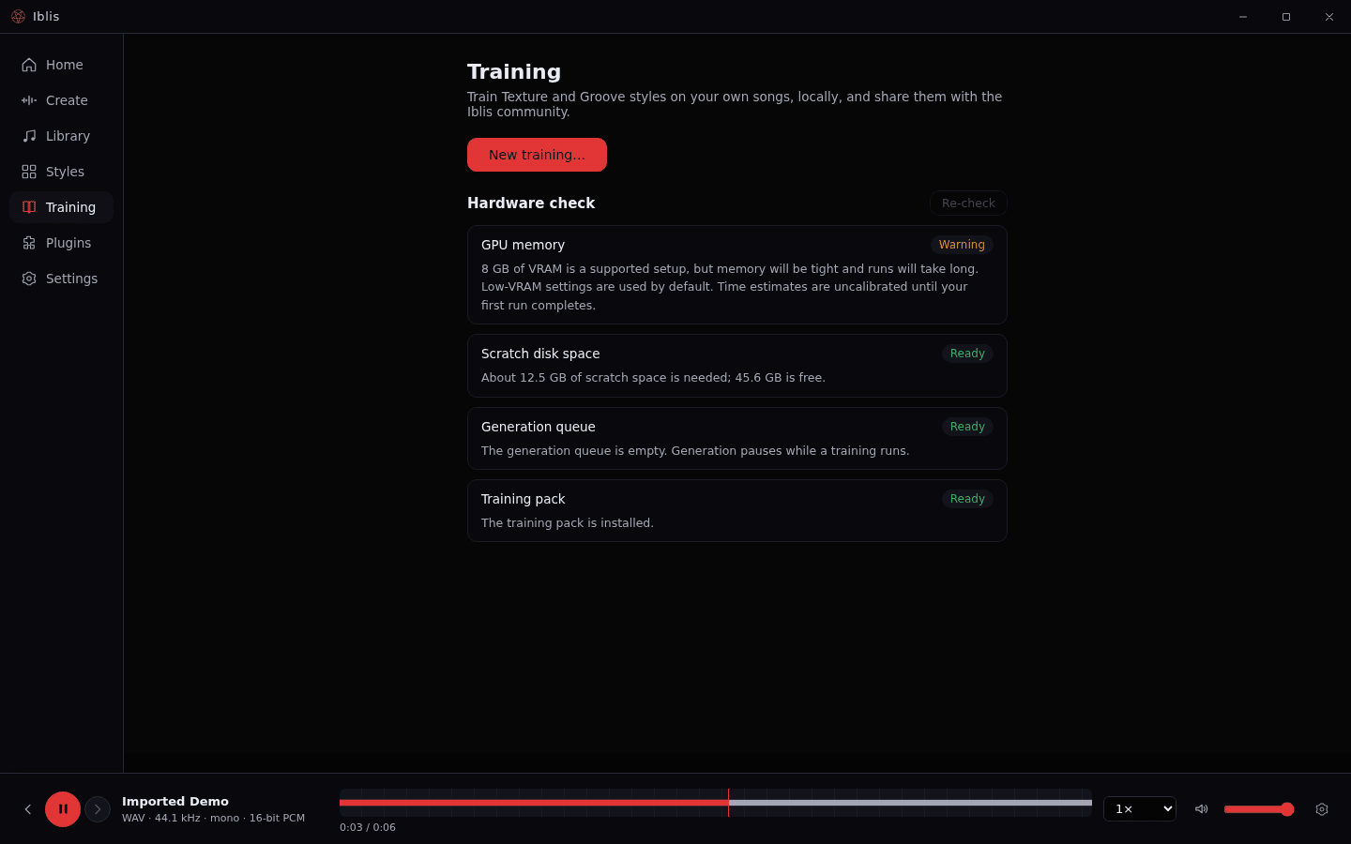Start a new training

(537, 155)
